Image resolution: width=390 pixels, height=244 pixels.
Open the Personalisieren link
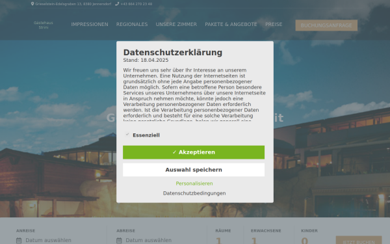(x=194, y=183)
